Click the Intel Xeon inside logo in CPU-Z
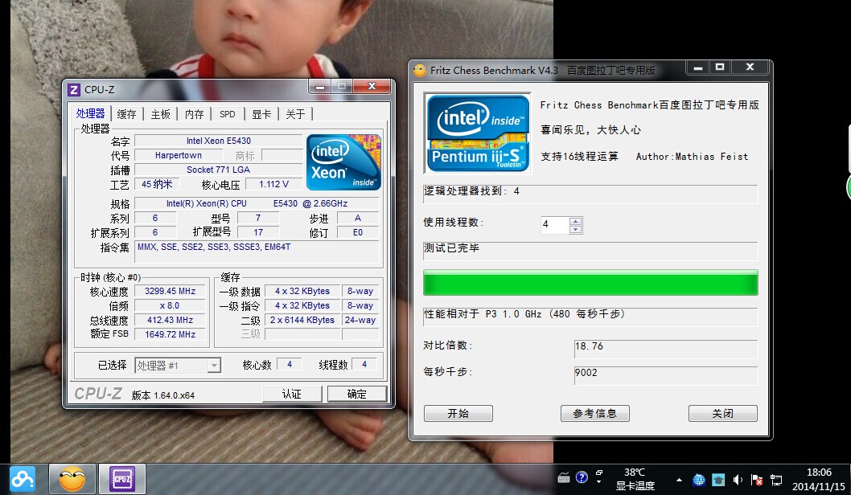 coord(343,162)
